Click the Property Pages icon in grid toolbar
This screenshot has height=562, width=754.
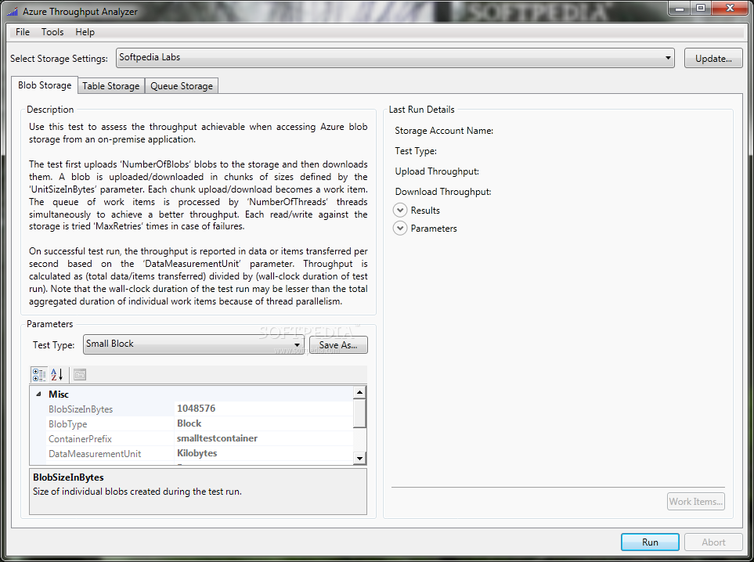tap(80, 374)
